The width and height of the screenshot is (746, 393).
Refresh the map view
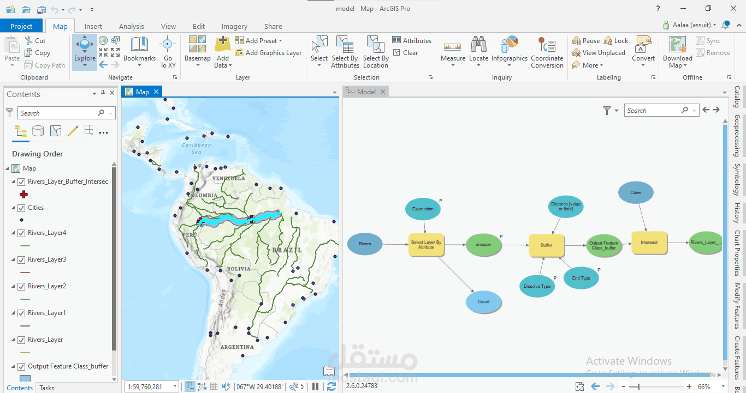pyautogui.click(x=331, y=386)
